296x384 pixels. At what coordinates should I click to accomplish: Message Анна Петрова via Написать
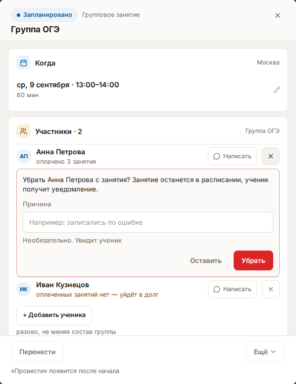click(232, 156)
